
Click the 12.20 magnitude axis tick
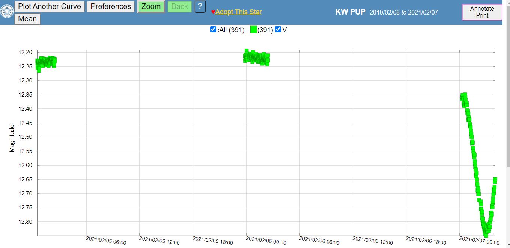pos(26,52)
